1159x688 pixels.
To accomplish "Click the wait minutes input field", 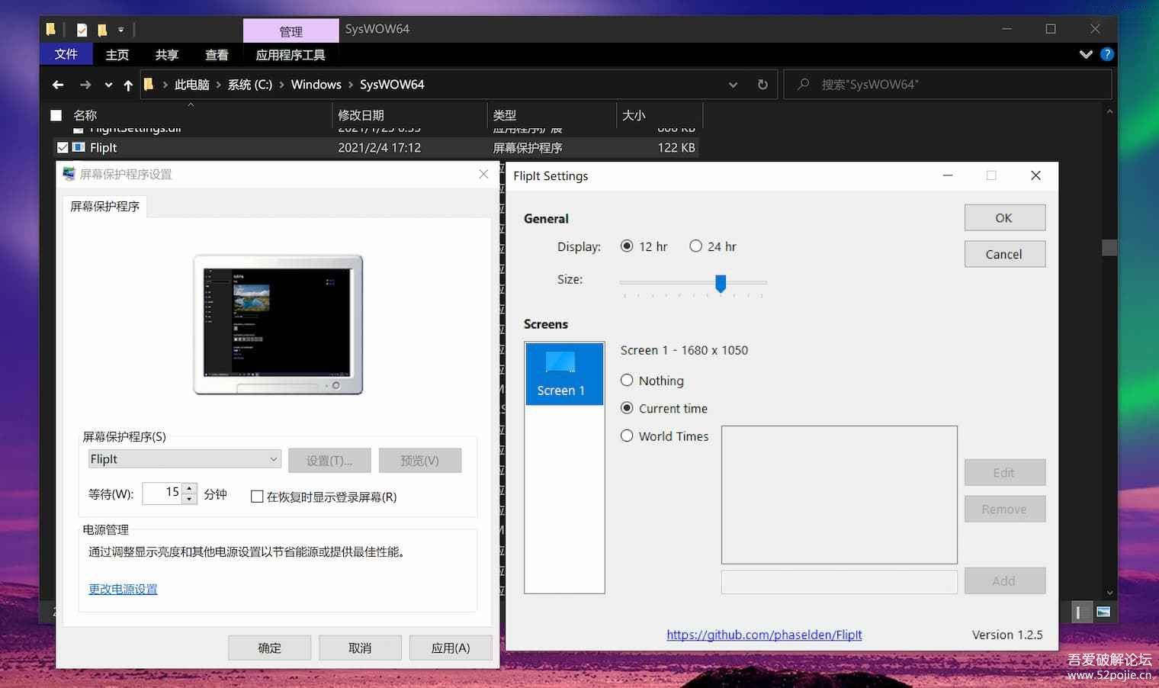I will tap(162, 493).
